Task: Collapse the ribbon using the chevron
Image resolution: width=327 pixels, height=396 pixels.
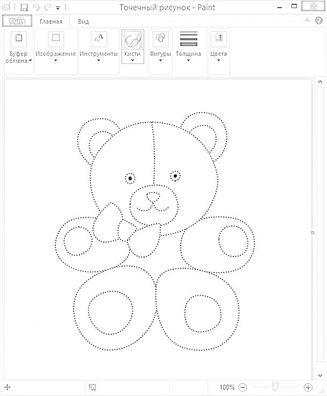Action: (307, 20)
